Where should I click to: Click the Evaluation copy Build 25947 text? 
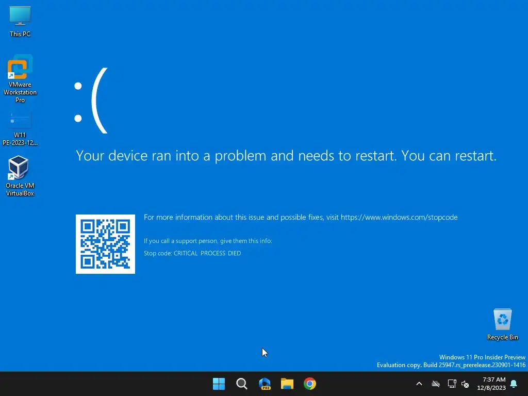point(451,365)
